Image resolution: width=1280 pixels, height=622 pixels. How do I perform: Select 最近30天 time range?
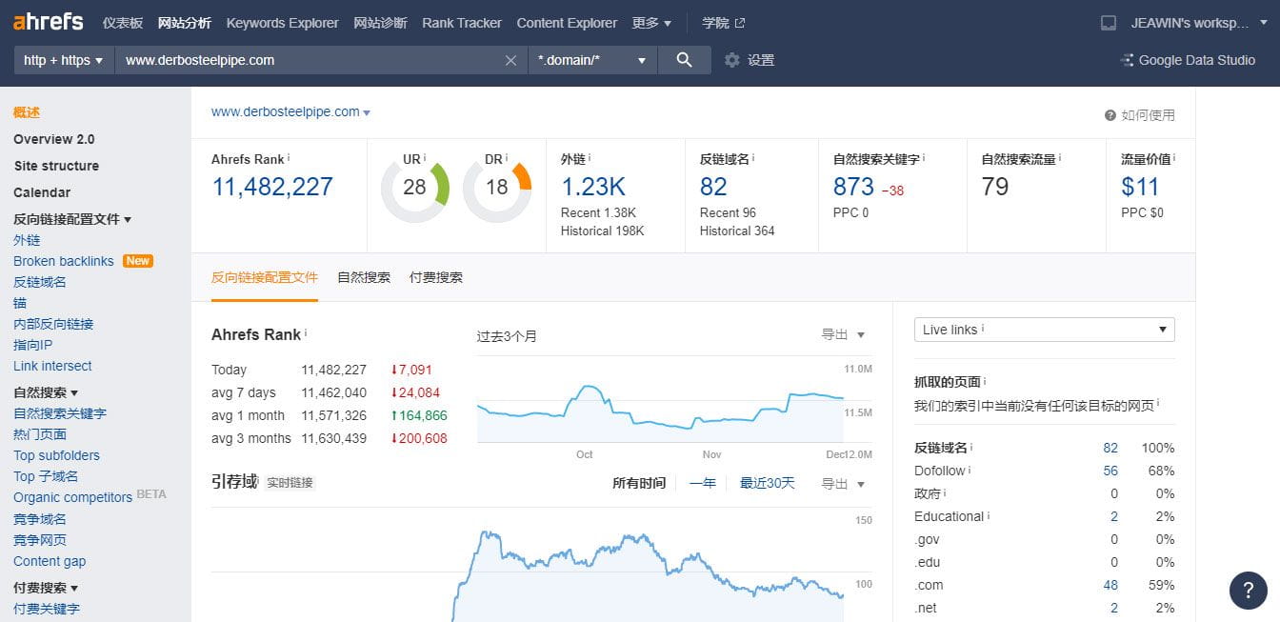(768, 483)
